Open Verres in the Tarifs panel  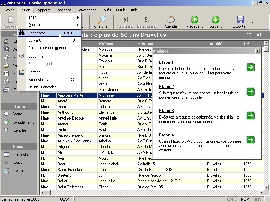point(19,114)
